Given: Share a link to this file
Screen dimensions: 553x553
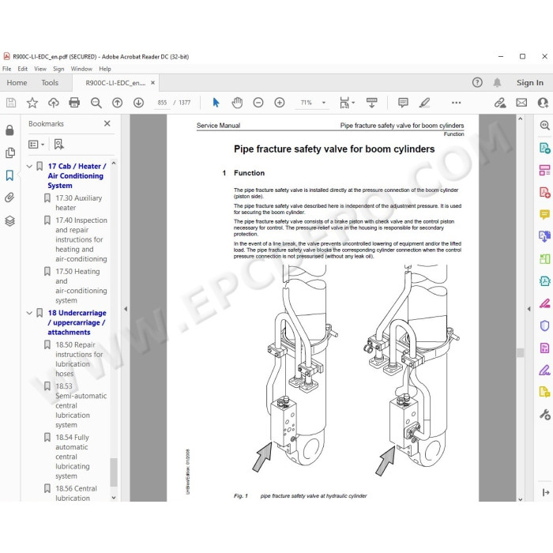Looking at the screenshot, I should pos(500,103).
